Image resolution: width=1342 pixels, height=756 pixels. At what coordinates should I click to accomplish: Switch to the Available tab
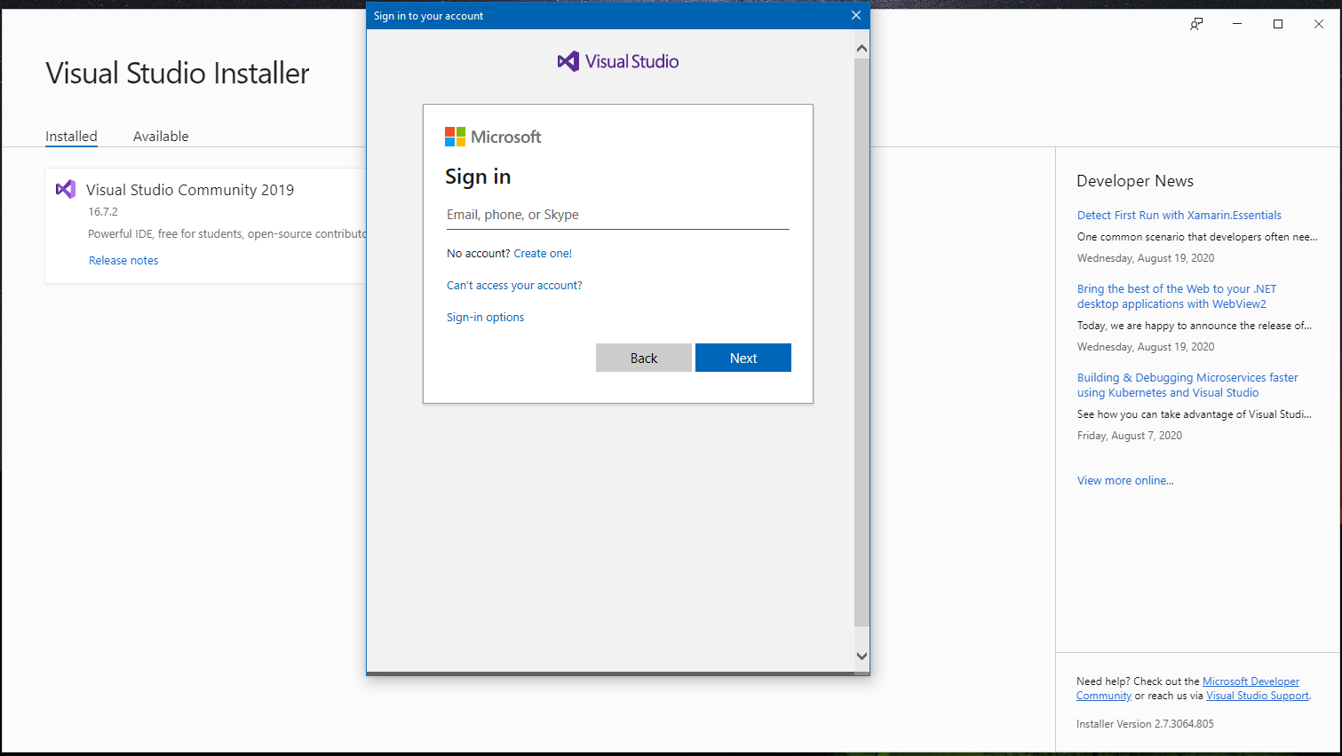click(x=161, y=136)
